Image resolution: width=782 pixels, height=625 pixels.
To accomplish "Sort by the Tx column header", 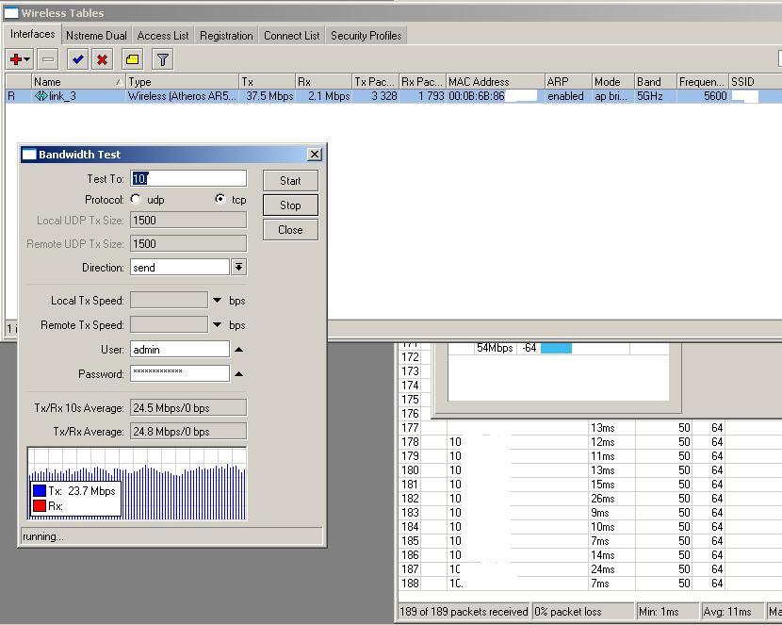I will click(x=267, y=81).
